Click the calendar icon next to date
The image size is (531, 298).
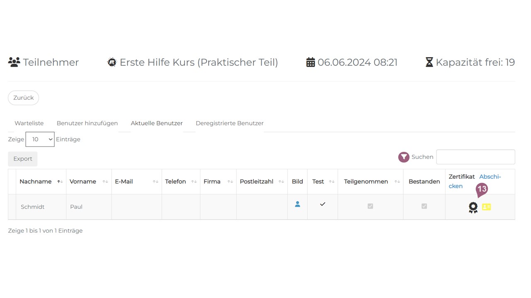pos(310,62)
